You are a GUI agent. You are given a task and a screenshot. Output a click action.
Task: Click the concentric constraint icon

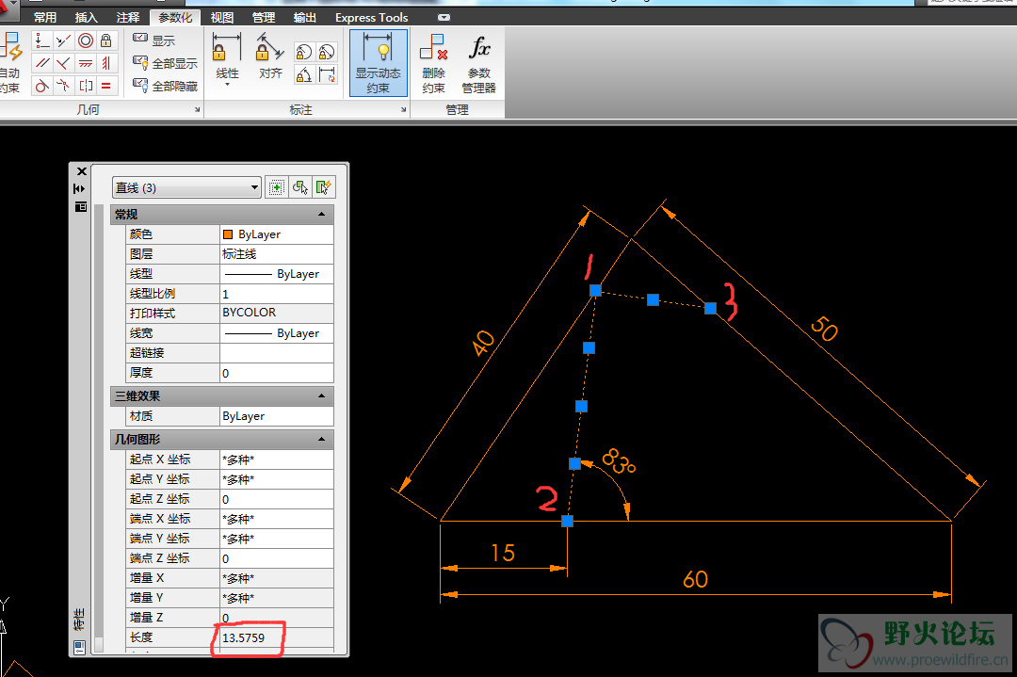[86, 40]
